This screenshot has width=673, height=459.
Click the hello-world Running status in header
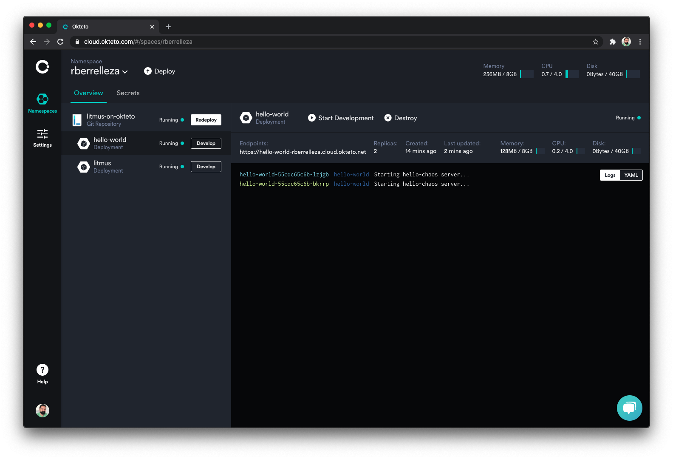(628, 118)
